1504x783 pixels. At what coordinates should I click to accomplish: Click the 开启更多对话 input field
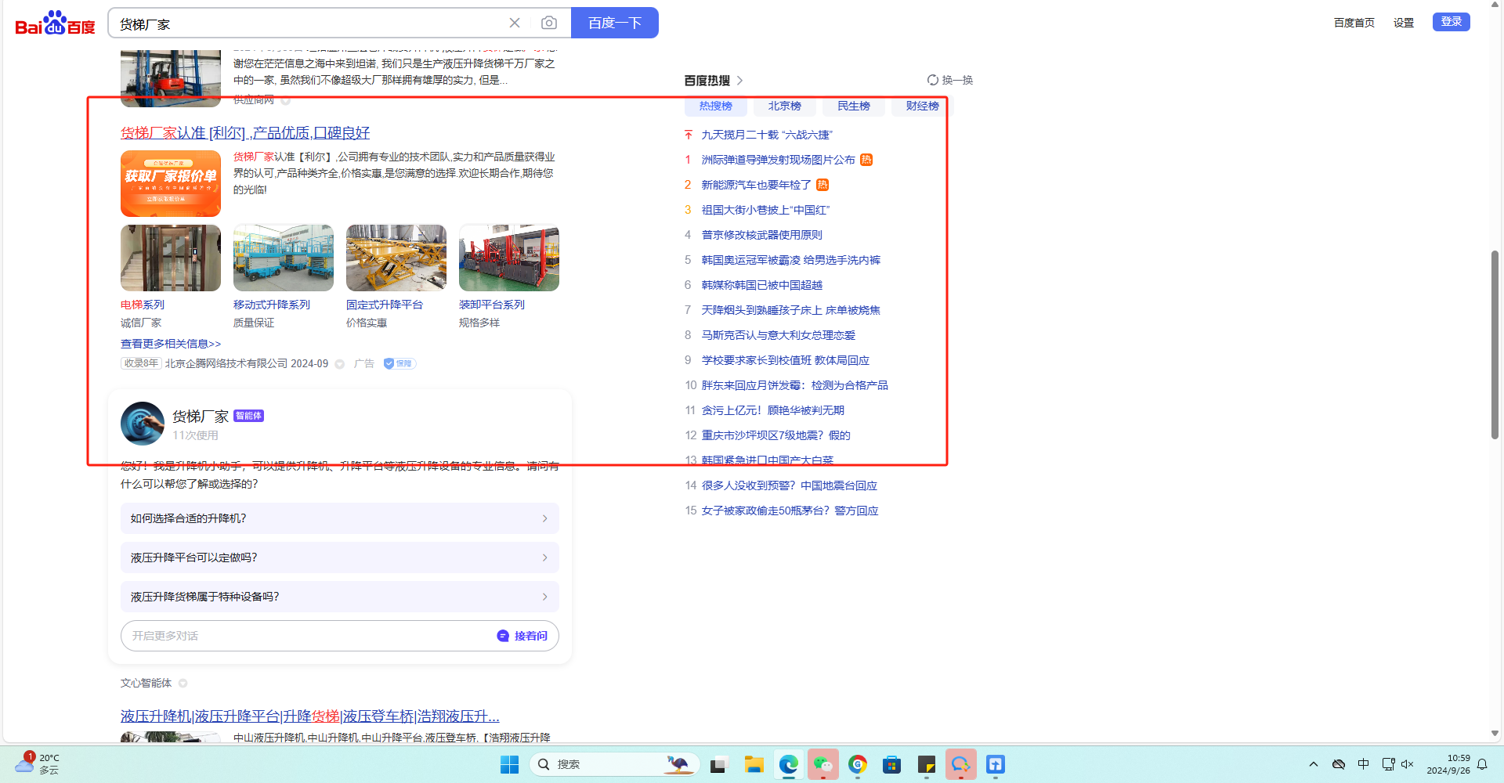(x=305, y=636)
